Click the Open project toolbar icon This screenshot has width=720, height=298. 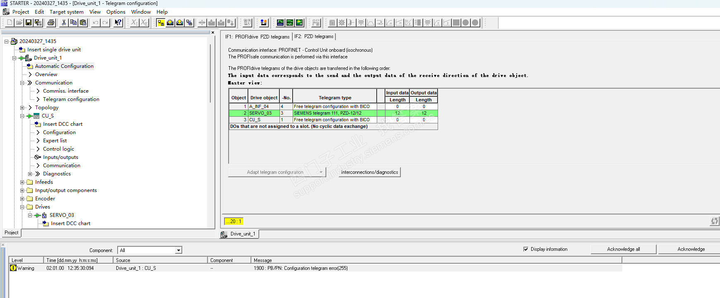pyautogui.click(x=19, y=22)
